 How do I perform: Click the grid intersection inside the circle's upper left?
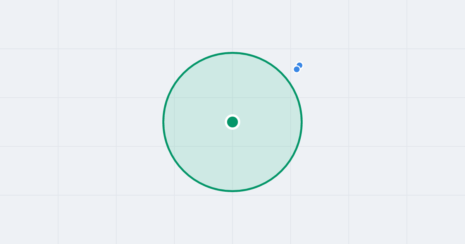(x=174, y=98)
